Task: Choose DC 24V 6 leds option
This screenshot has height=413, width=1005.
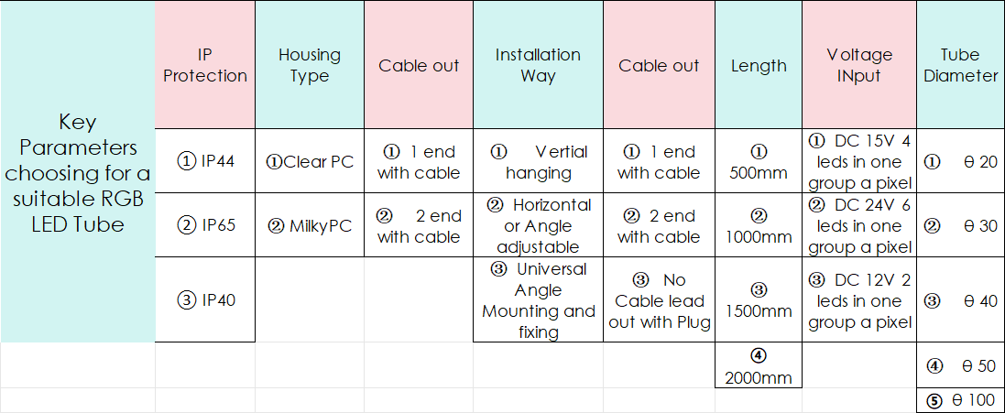Action: 859,225
